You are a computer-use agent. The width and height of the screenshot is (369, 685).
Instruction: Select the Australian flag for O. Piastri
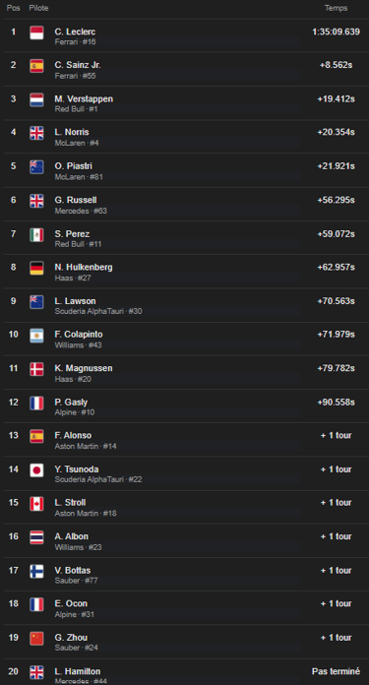[x=36, y=167]
